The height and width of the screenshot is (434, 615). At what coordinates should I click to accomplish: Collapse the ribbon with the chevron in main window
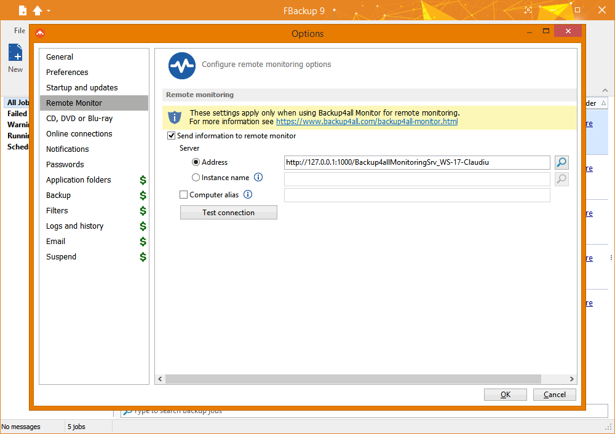coord(605,90)
